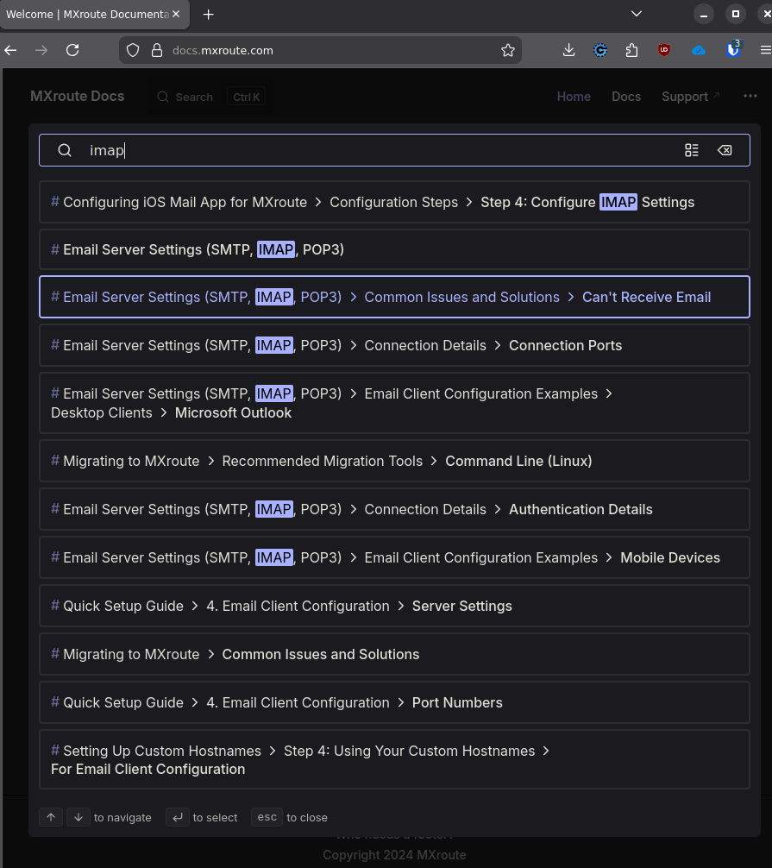Open result Server Settings
Viewport: 772px width, 868px height.
tap(394, 606)
